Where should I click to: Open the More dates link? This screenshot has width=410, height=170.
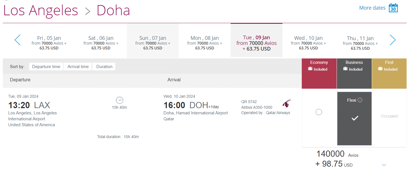pyautogui.click(x=372, y=8)
